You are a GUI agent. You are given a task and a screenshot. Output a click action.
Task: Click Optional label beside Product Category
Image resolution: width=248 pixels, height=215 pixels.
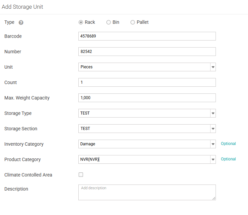click(x=228, y=159)
